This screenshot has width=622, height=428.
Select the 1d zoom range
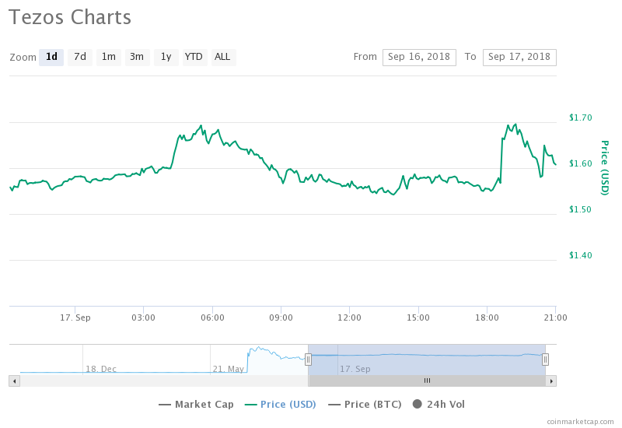(x=51, y=57)
